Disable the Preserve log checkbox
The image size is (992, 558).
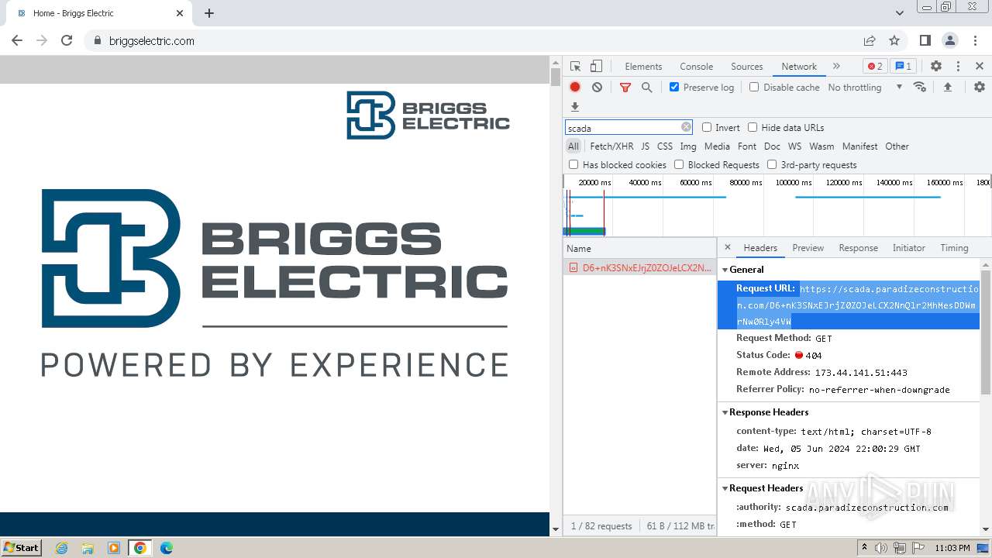674,88
